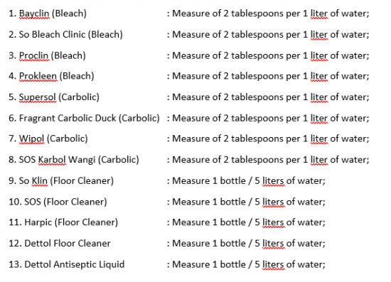Image resolution: width=391 pixels, height=282 pixels.
Task: Click underlined 'liters' in Dettol Antiseptic row
Action: point(273,264)
